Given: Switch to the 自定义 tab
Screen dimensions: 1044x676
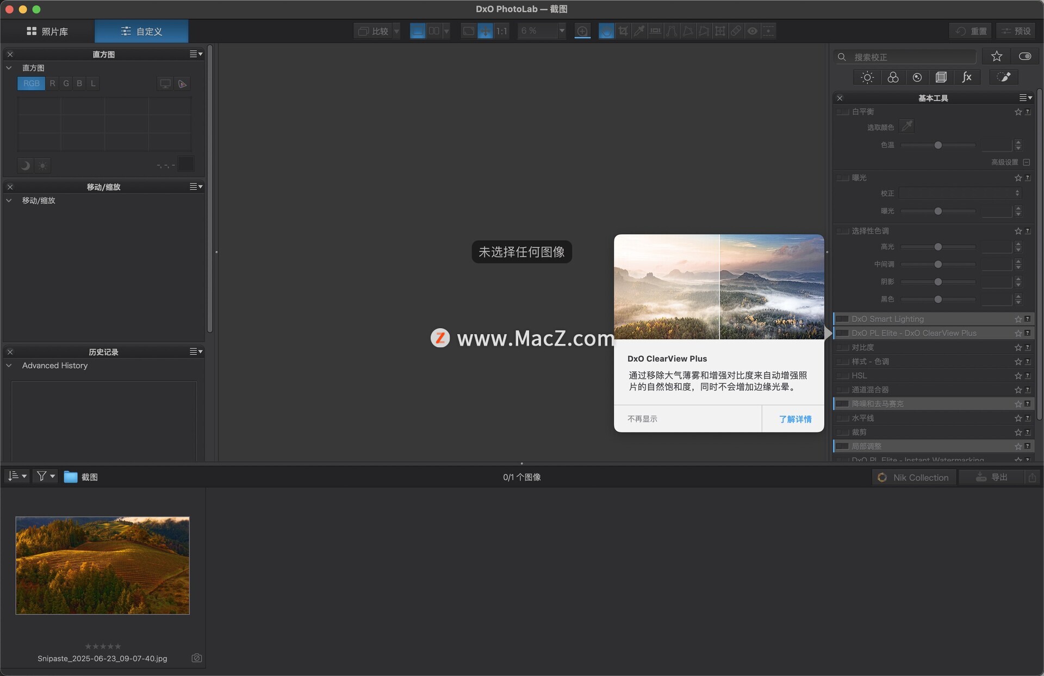Looking at the screenshot, I should 141,31.
